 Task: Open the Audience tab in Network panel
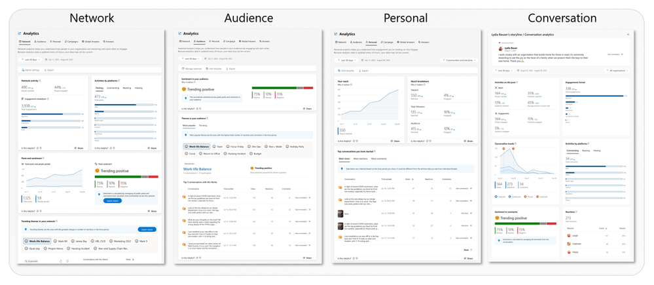40,41
